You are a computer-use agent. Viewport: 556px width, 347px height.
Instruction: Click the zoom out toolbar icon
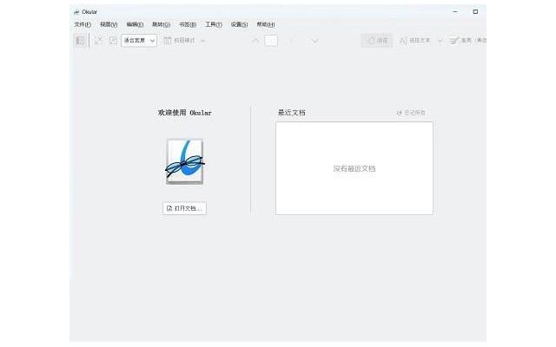[98, 41]
